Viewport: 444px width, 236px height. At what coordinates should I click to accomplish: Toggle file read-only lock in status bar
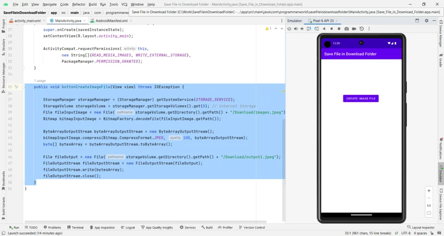[x=432, y=233]
